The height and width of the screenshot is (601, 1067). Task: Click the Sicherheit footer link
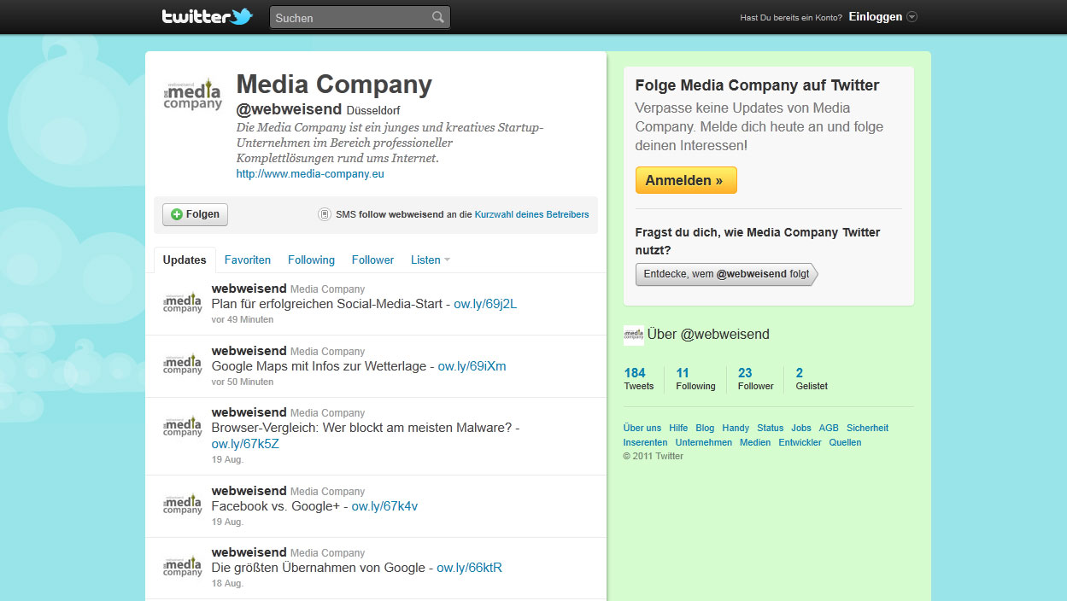[x=867, y=428]
